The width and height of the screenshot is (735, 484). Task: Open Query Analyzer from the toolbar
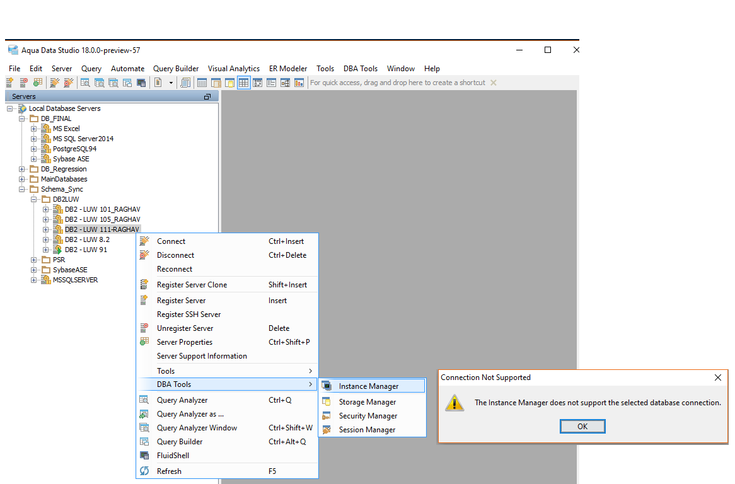pos(85,83)
